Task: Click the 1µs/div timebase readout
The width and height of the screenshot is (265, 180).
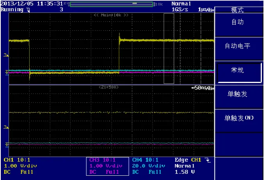Action: click(206, 9)
